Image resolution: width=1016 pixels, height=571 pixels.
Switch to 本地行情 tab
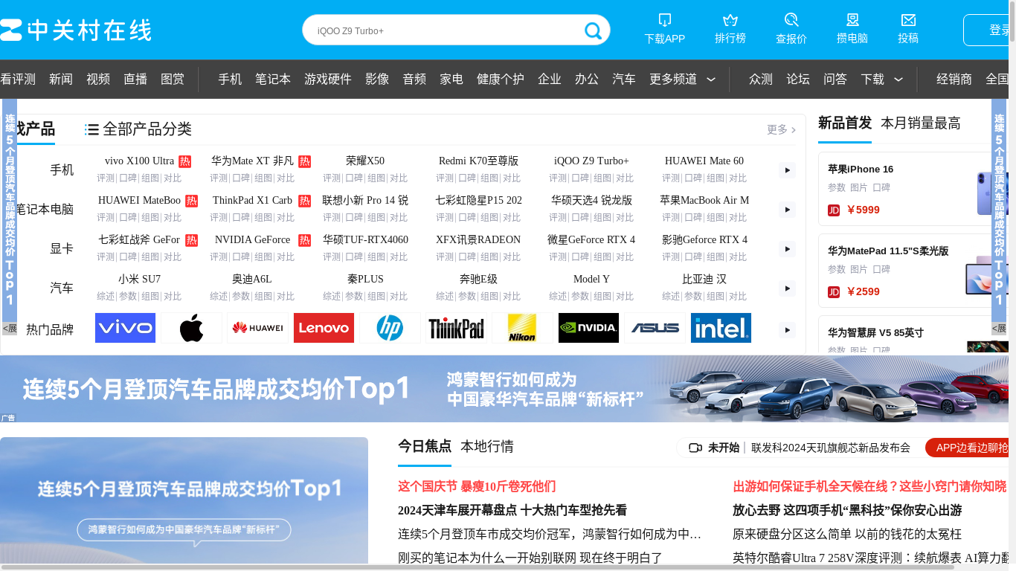(487, 446)
